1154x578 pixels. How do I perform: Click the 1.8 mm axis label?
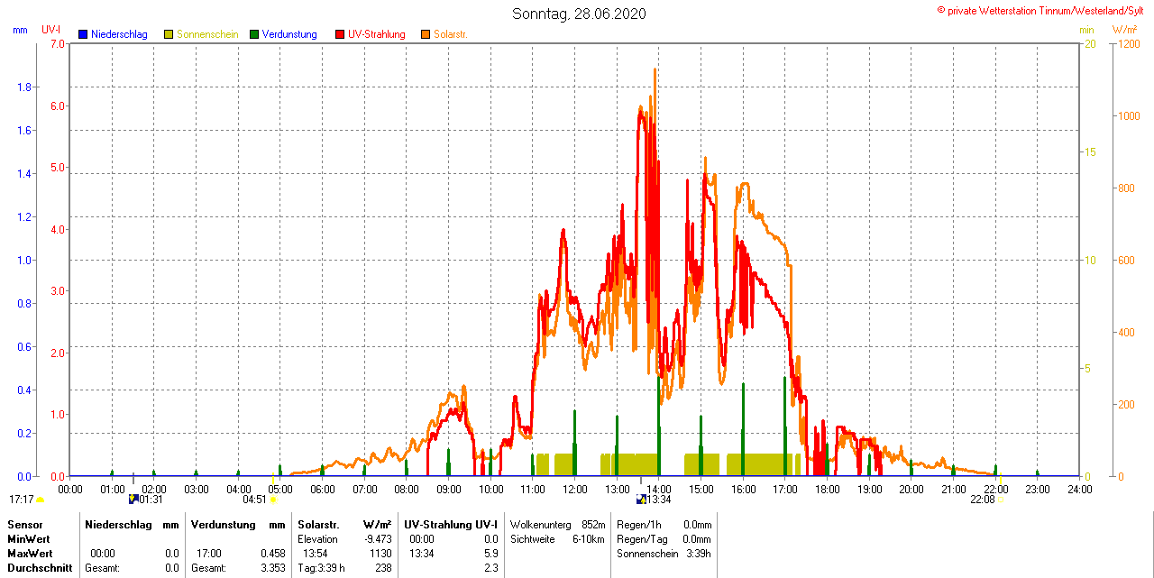(24, 87)
